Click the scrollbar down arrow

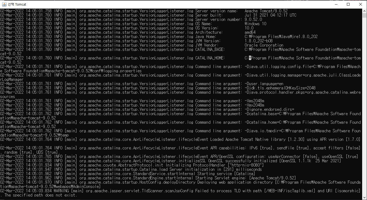tap(365, 197)
